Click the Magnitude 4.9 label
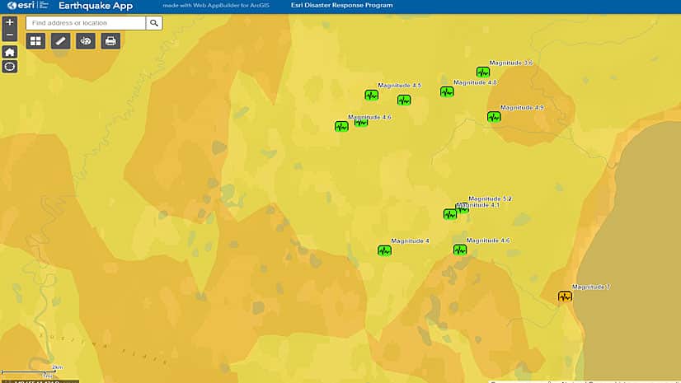 point(522,108)
